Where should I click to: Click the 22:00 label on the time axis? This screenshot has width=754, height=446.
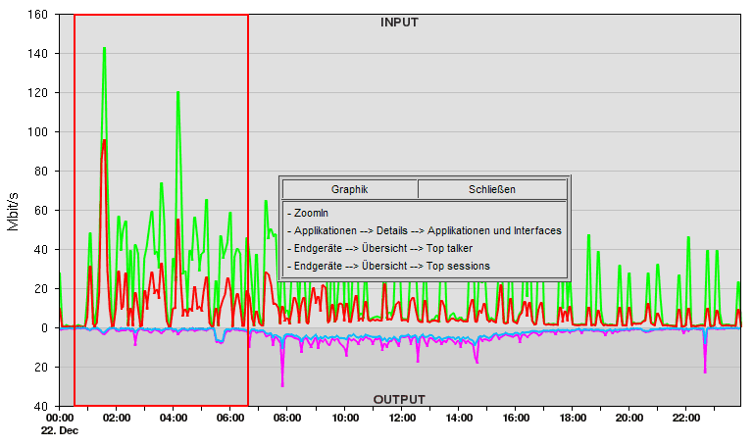pos(686,417)
